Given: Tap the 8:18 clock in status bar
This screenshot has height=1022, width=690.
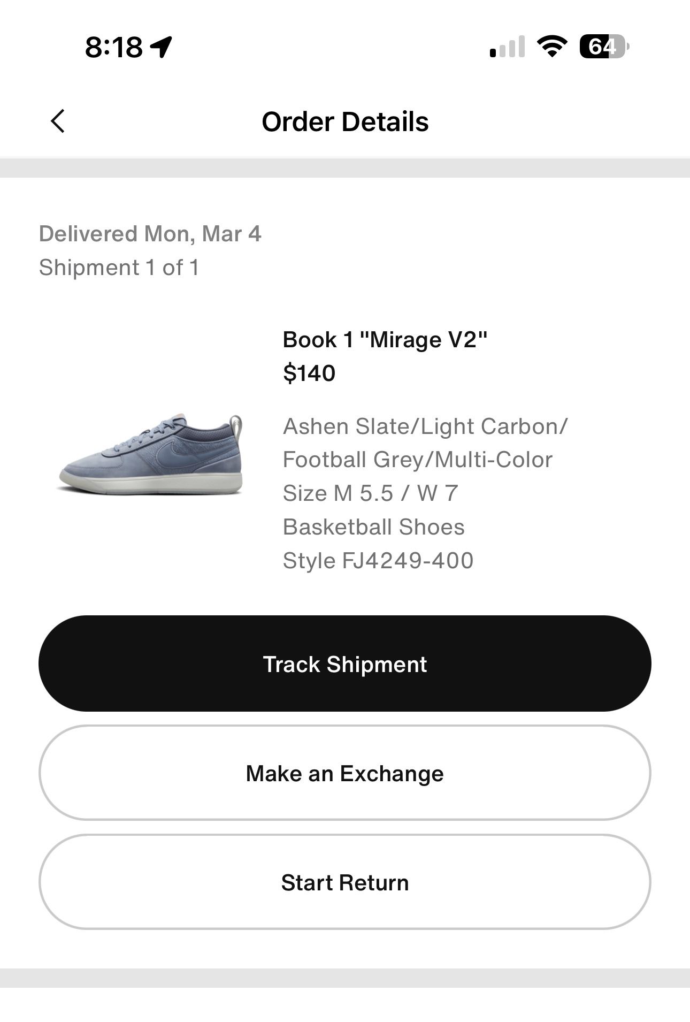Looking at the screenshot, I should point(114,47).
